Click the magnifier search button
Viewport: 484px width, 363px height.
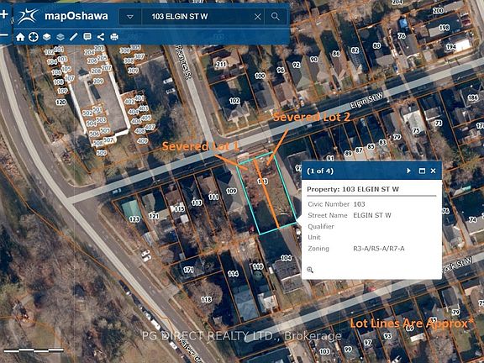276,16
